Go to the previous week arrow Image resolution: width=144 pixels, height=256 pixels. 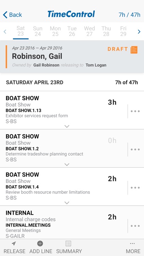(x=5, y=31)
